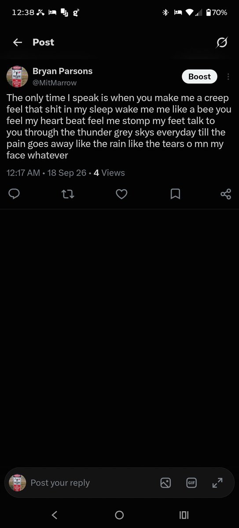Open recent apps with navigation button

[184, 515]
